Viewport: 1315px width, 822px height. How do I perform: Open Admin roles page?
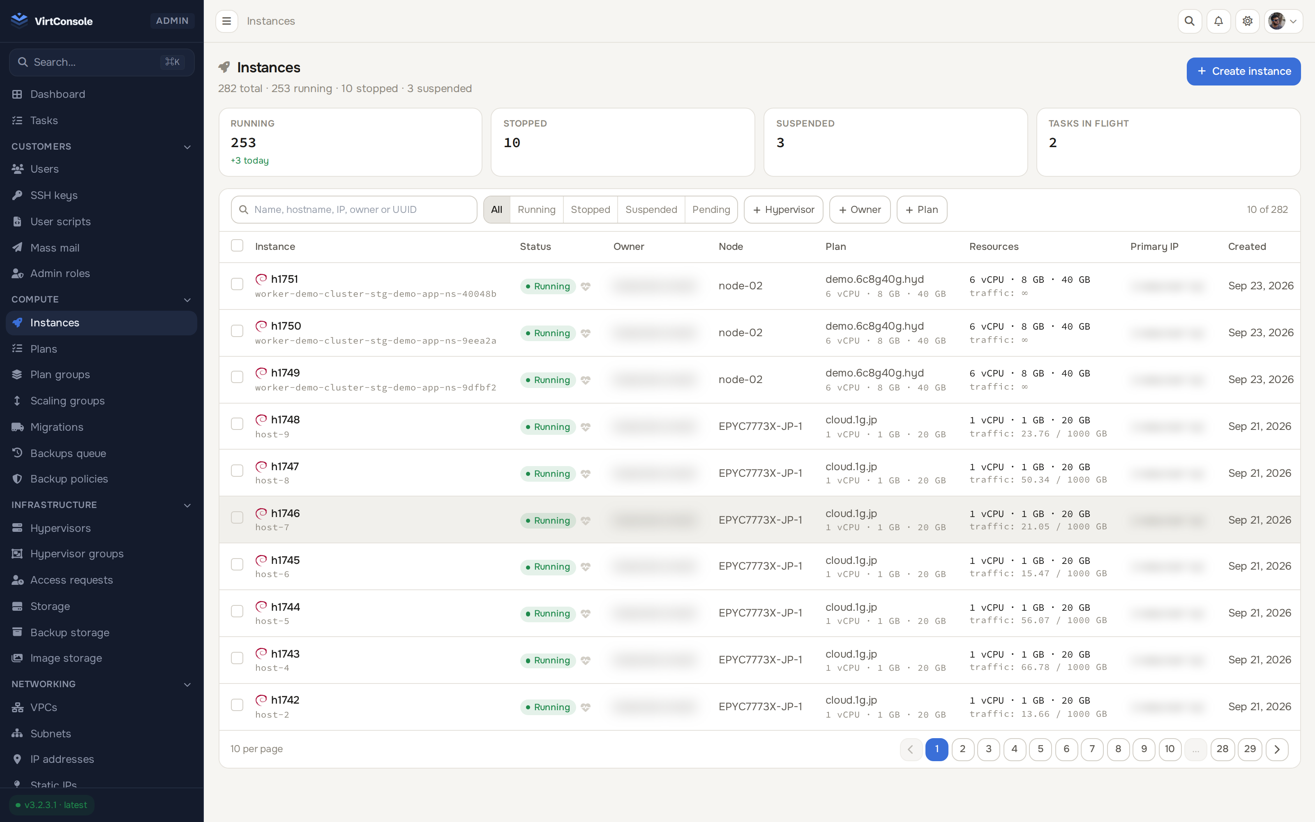point(102,273)
